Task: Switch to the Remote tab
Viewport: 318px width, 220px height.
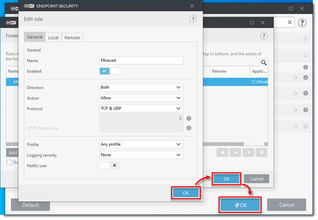Action: click(72, 38)
